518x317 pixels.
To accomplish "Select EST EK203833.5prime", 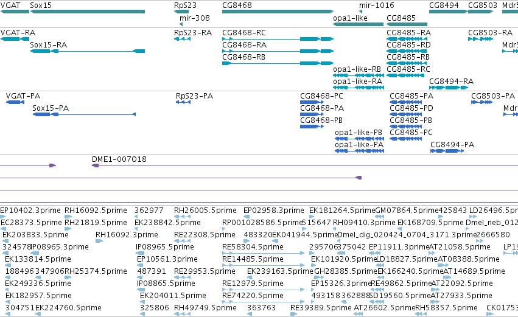I will (35, 235).
